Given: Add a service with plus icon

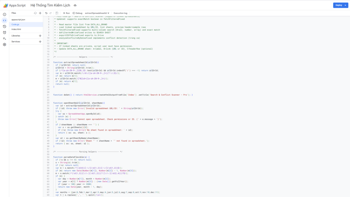Looking at the screenshot, I should click(x=40, y=41).
